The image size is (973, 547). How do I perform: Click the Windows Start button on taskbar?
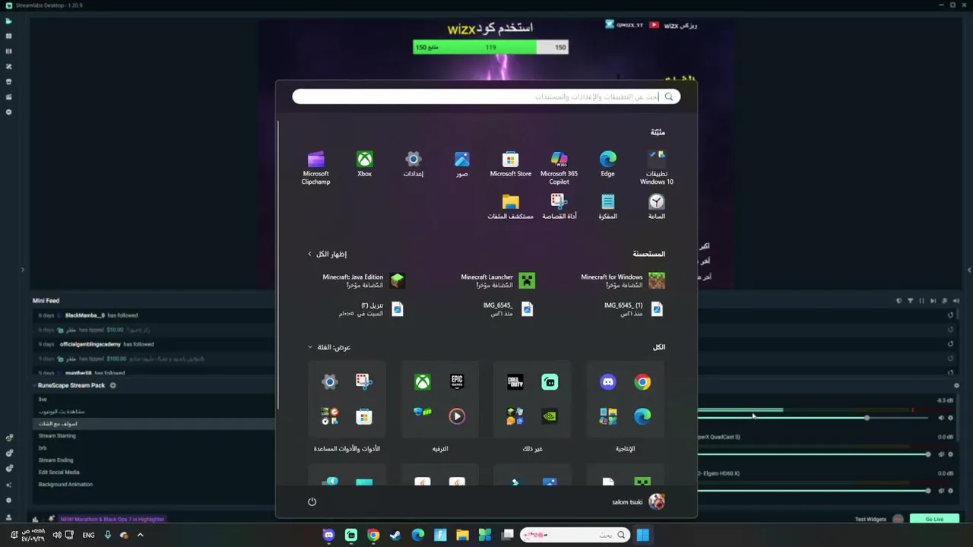642,535
